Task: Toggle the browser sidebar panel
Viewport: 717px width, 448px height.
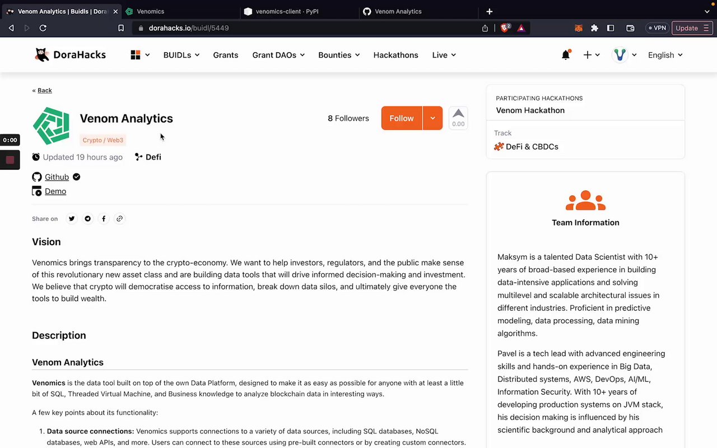Action: click(611, 28)
